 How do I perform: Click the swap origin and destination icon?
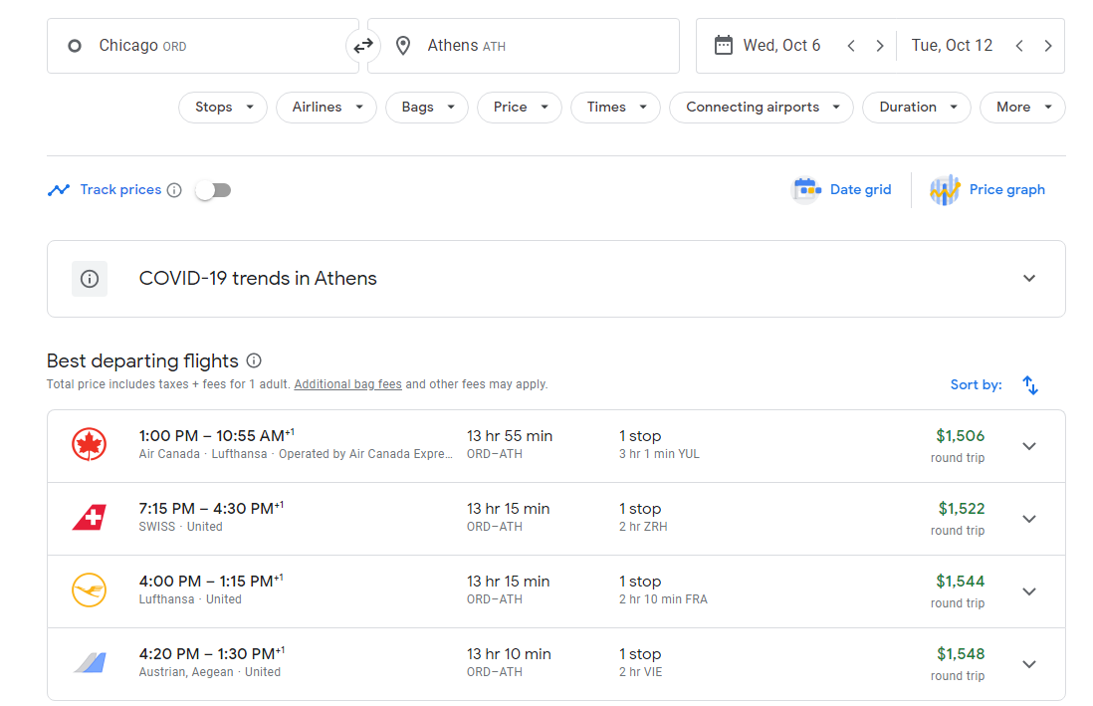pyautogui.click(x=362, y=46)
